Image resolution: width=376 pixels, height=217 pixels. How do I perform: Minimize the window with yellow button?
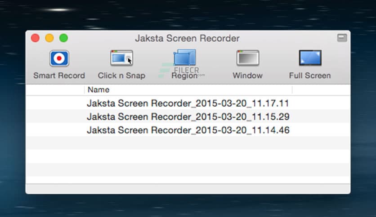tap(49, 38)
